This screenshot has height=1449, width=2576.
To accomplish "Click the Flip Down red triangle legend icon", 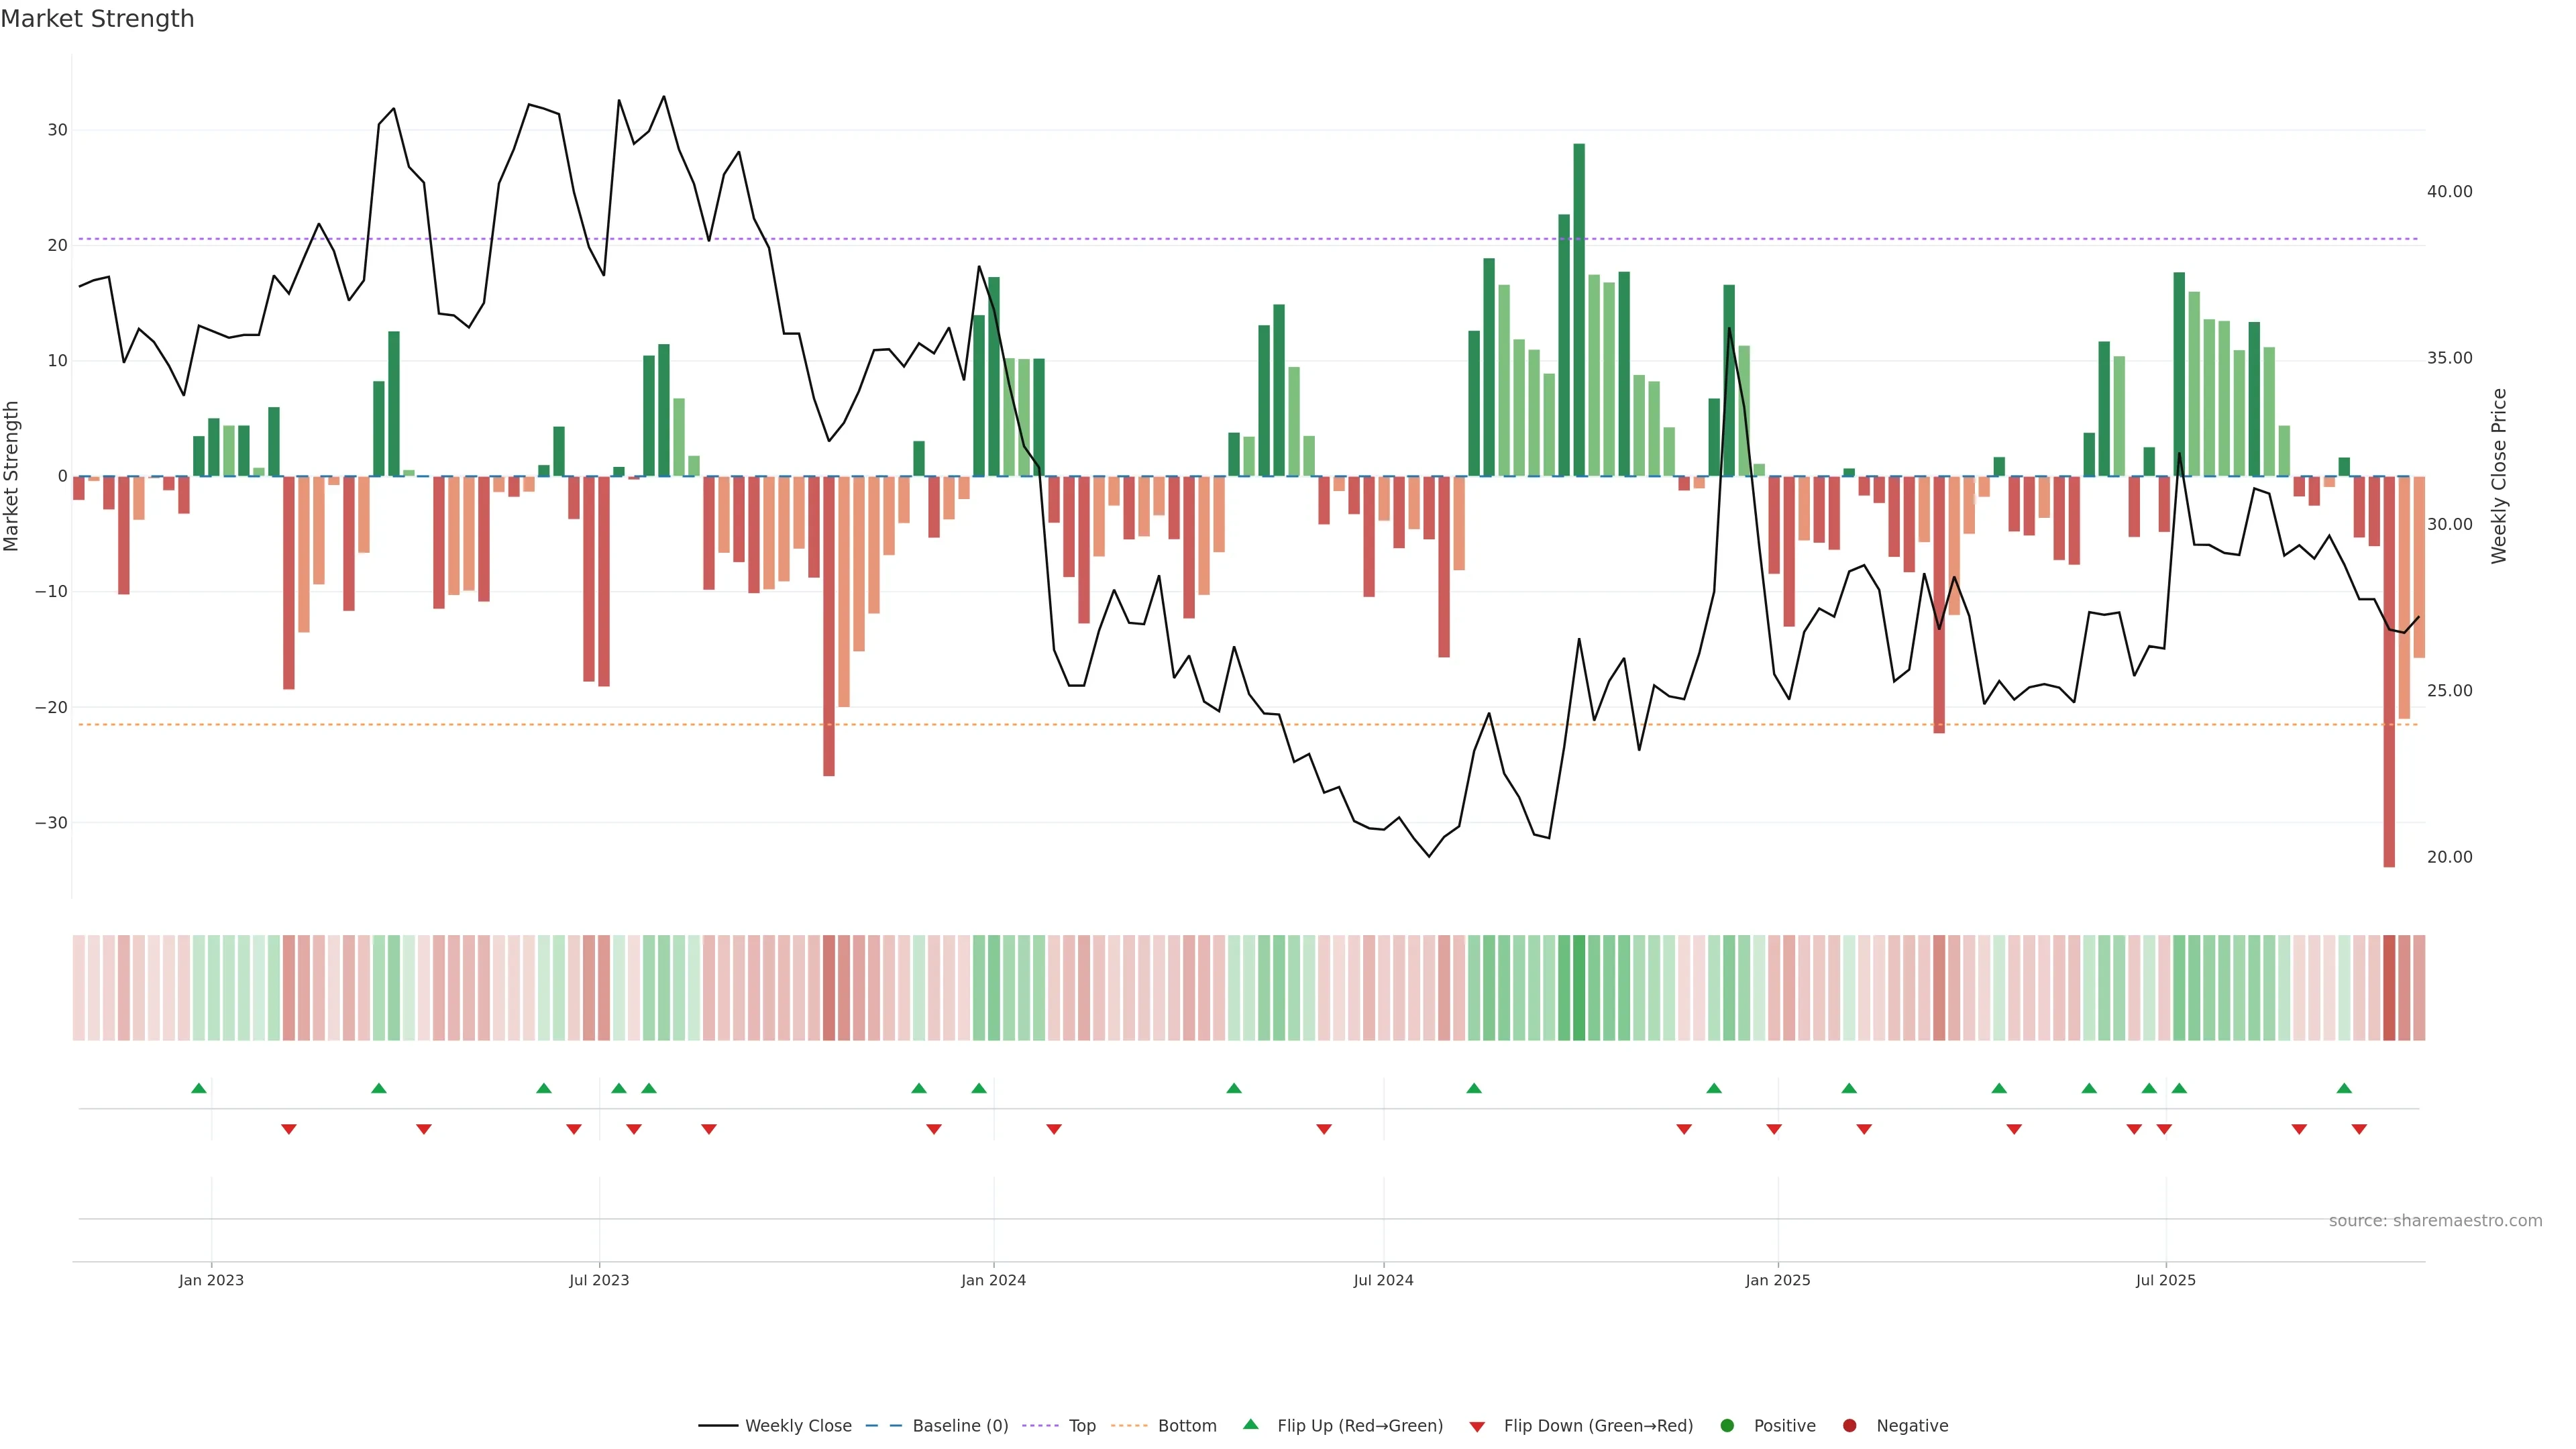I will tap(1477, 1426).
